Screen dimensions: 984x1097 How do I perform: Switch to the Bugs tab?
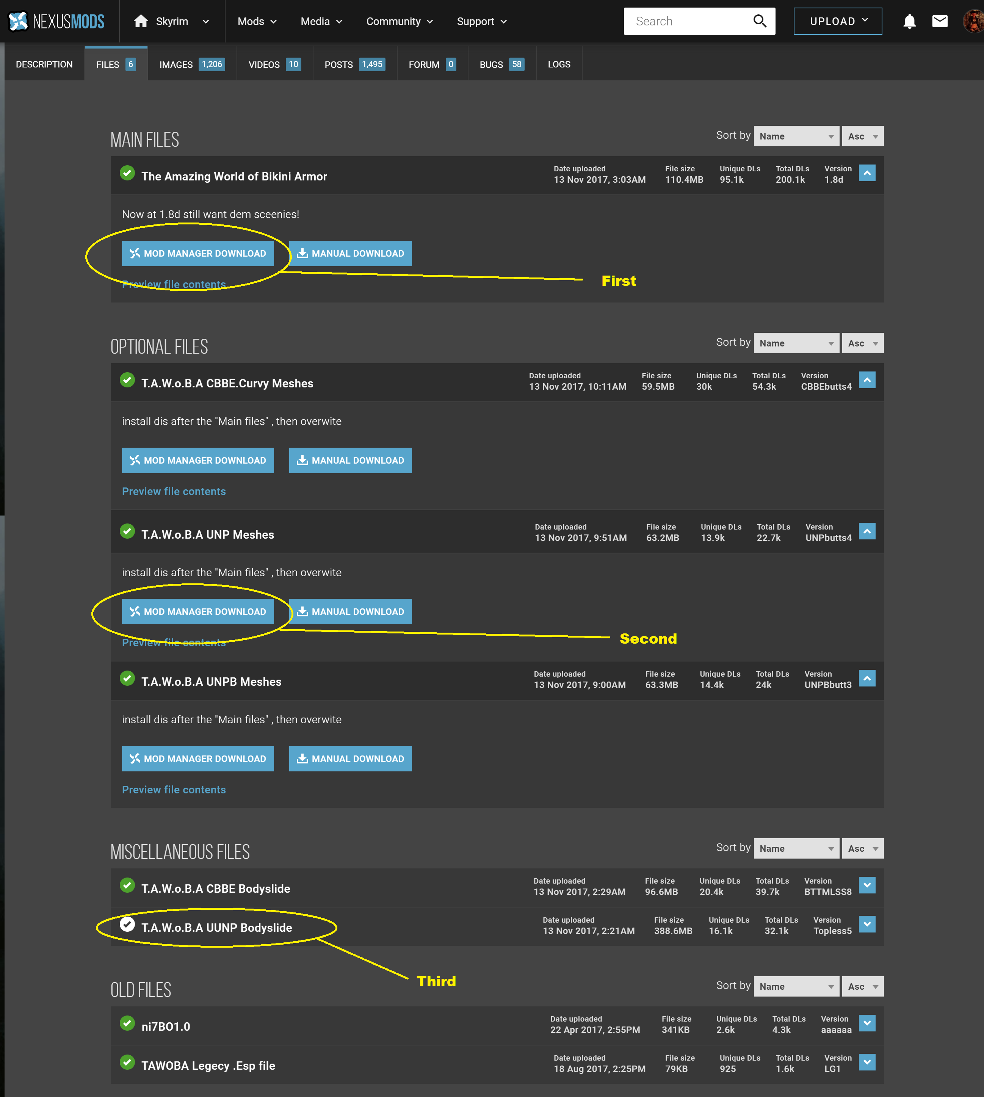click(502, 64)
